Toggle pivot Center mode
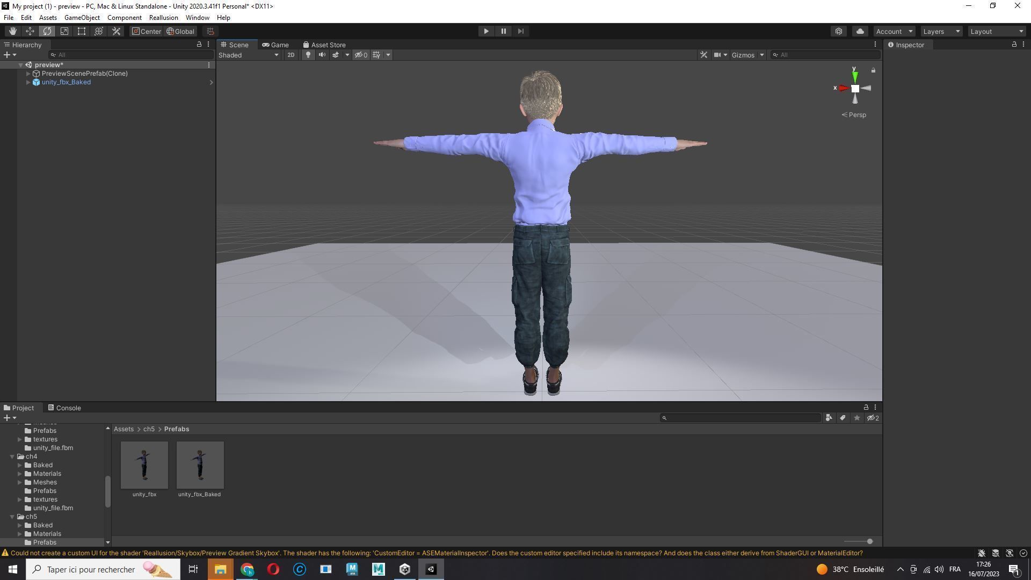The height and width of the screenshot is (580, 1031). click(x=147, y=31)
